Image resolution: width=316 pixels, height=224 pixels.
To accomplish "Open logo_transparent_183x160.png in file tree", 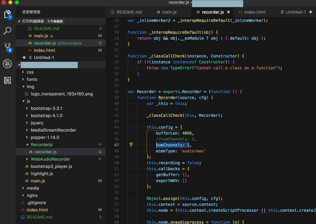I will (x=61, y=94).
